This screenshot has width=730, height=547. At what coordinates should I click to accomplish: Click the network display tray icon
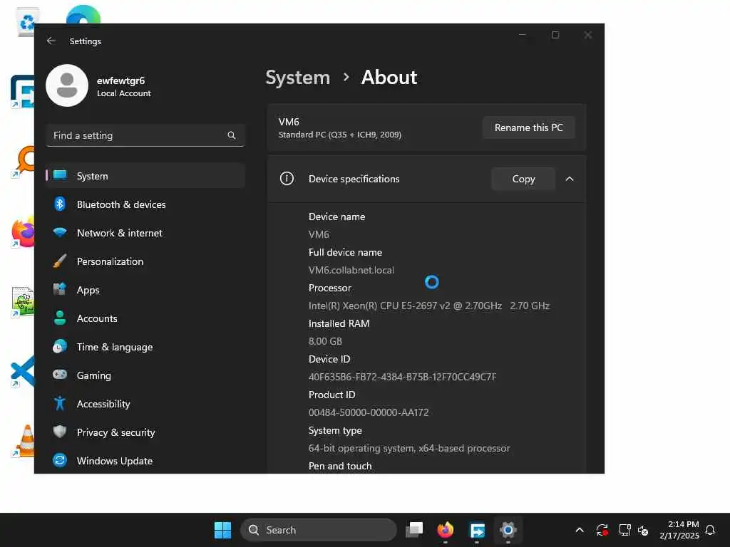(624, 530)
